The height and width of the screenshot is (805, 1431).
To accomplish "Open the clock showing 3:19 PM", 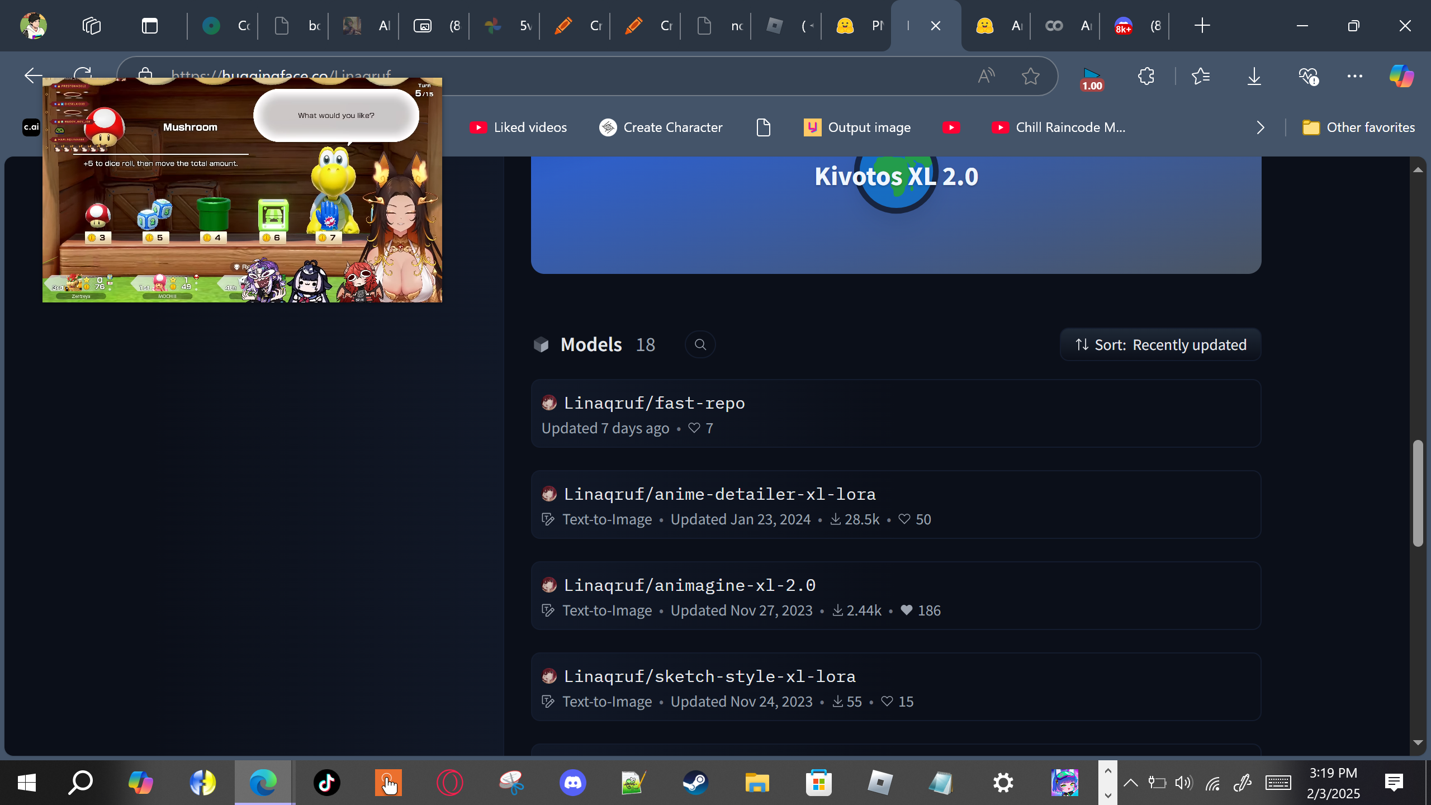I will (x=1333, y=783).
